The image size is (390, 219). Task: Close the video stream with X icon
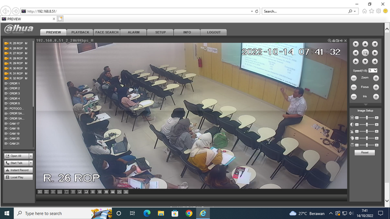(x=346, y=41)
